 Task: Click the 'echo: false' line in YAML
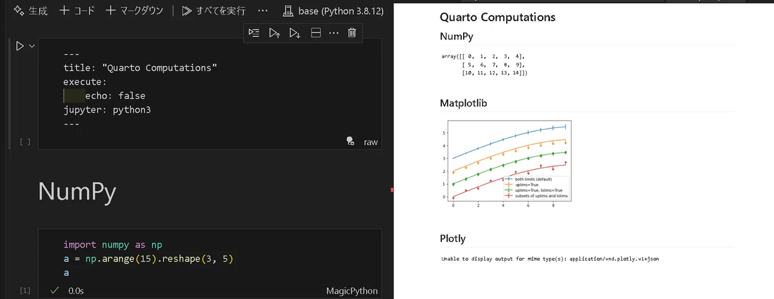(115, 96)
